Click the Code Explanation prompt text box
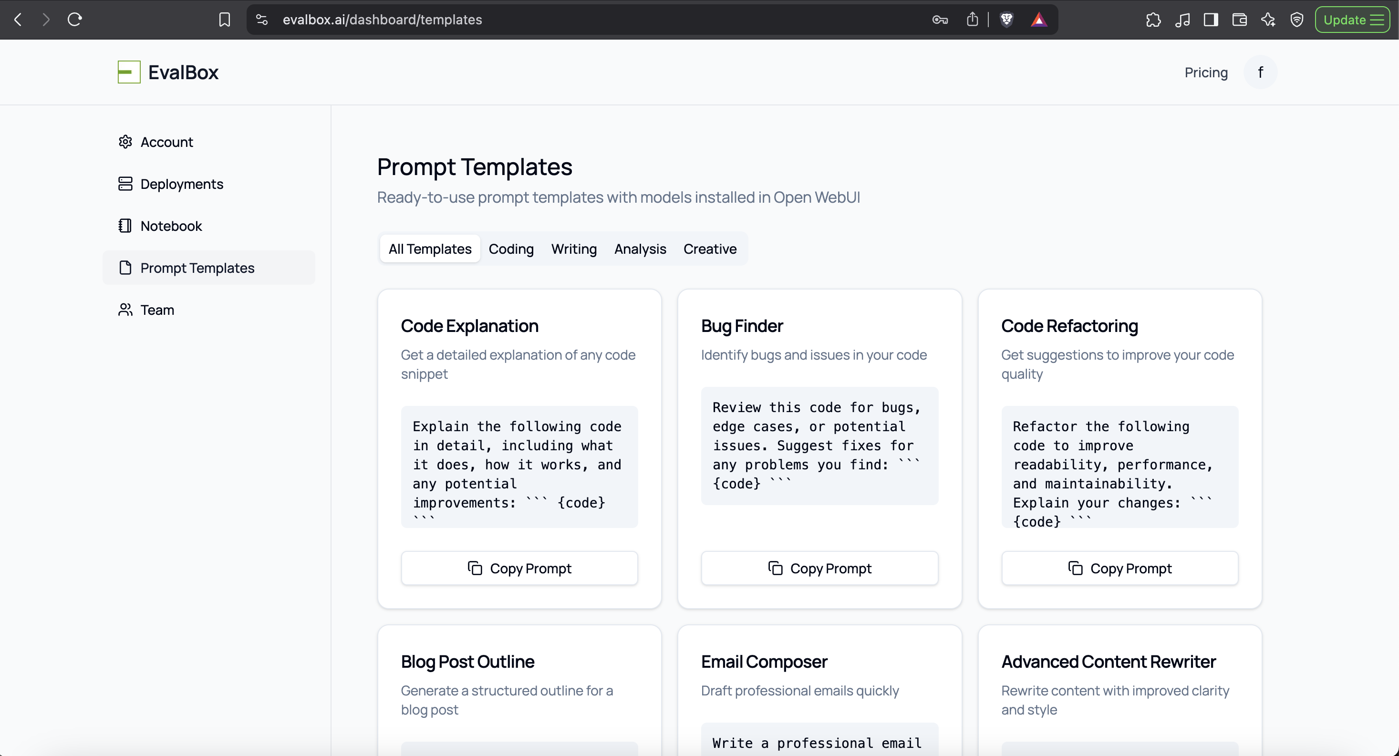The height and width of the screenshot is (756, 1399). (x=519, y=466)
